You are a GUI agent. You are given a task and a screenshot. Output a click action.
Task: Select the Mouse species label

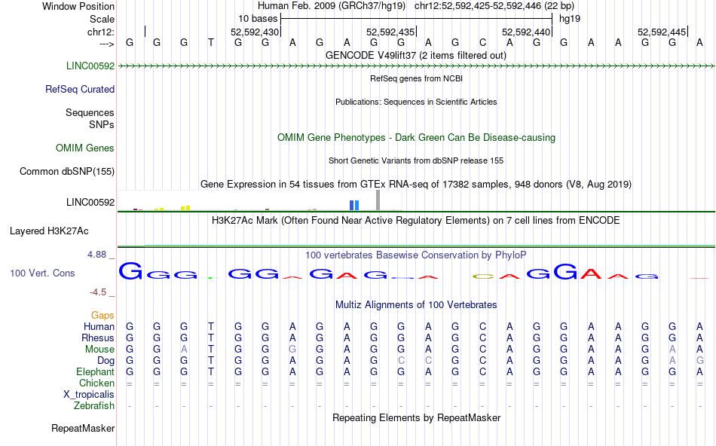point(99,350)
